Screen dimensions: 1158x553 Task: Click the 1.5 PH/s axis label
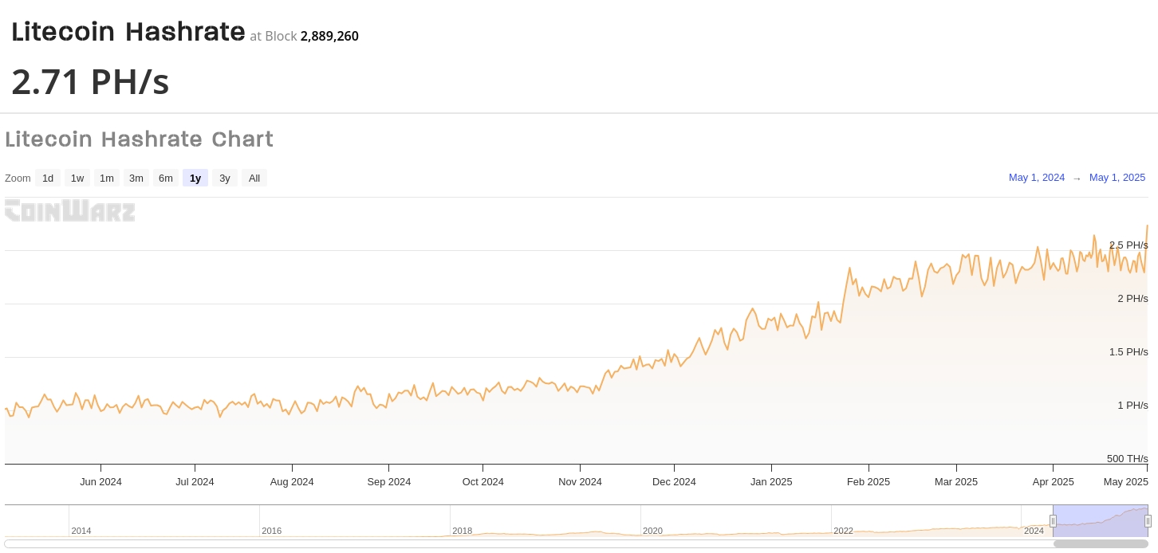(1128, 352)
